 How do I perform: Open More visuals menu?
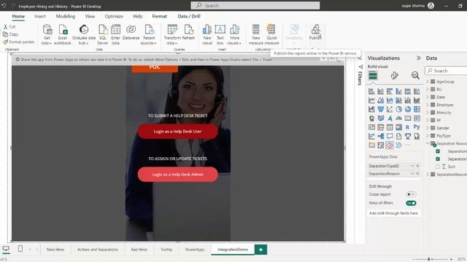click(234, 34)
